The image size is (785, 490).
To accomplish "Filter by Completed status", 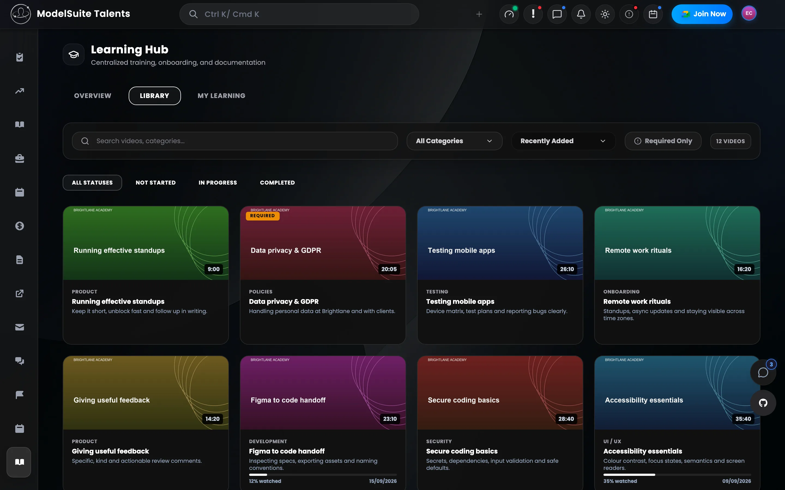I will tap(277, 183).
